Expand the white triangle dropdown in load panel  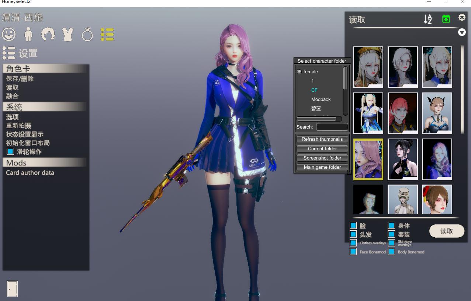pyautogui.click(x=462, y=32)
